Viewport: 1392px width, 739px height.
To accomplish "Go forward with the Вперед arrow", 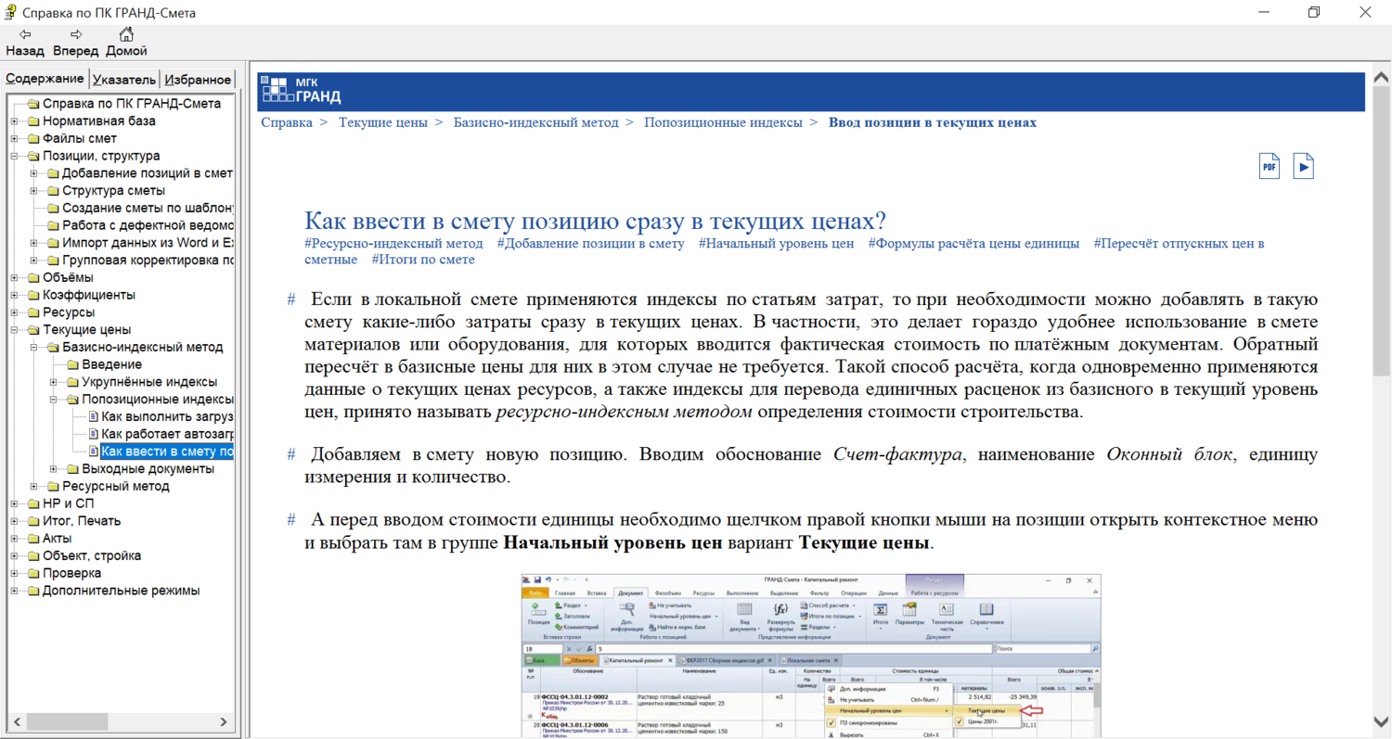I will point(76,43).
